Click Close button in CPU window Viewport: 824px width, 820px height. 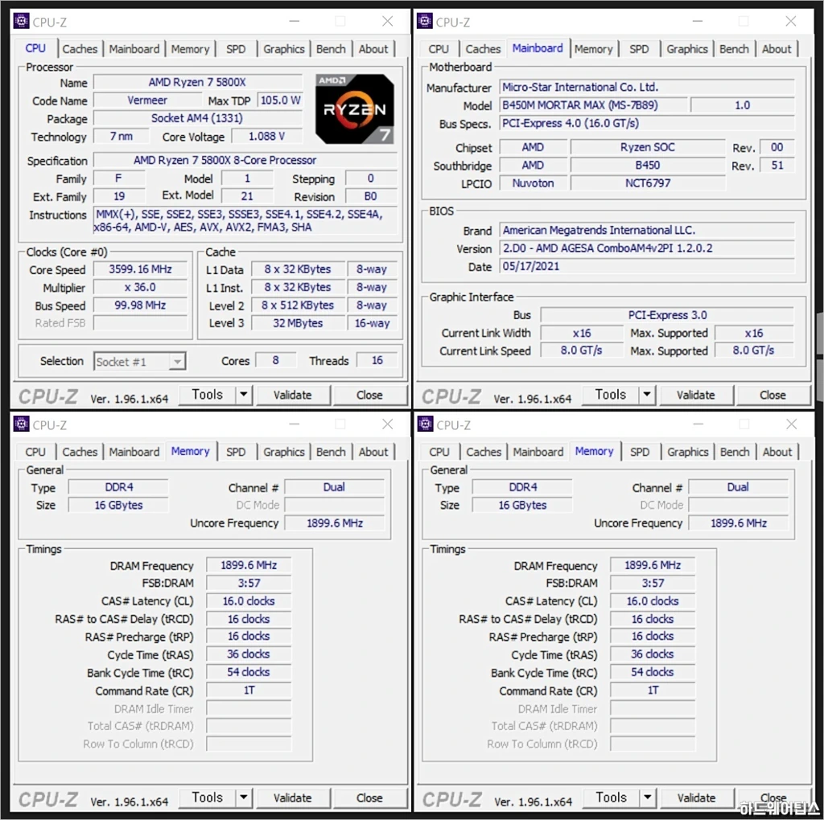pos(369,395)
